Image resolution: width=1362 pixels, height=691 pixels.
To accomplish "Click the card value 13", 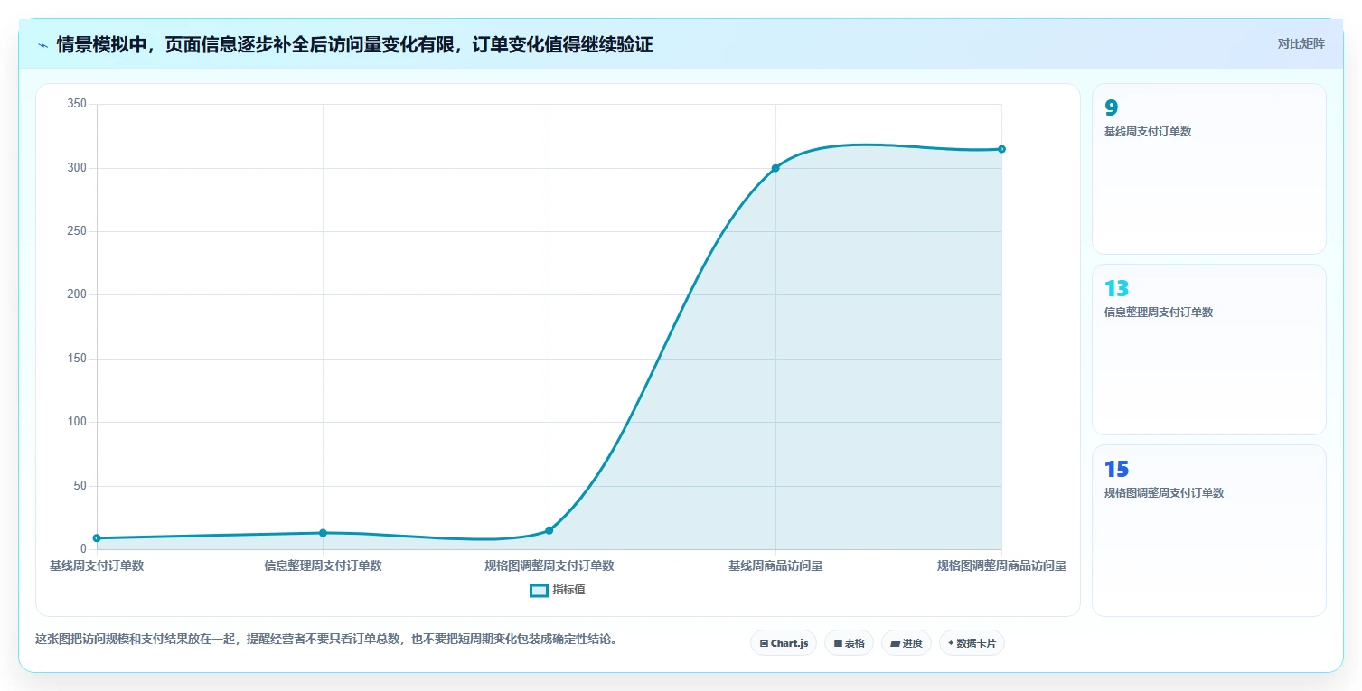I will click(1116, 288).
